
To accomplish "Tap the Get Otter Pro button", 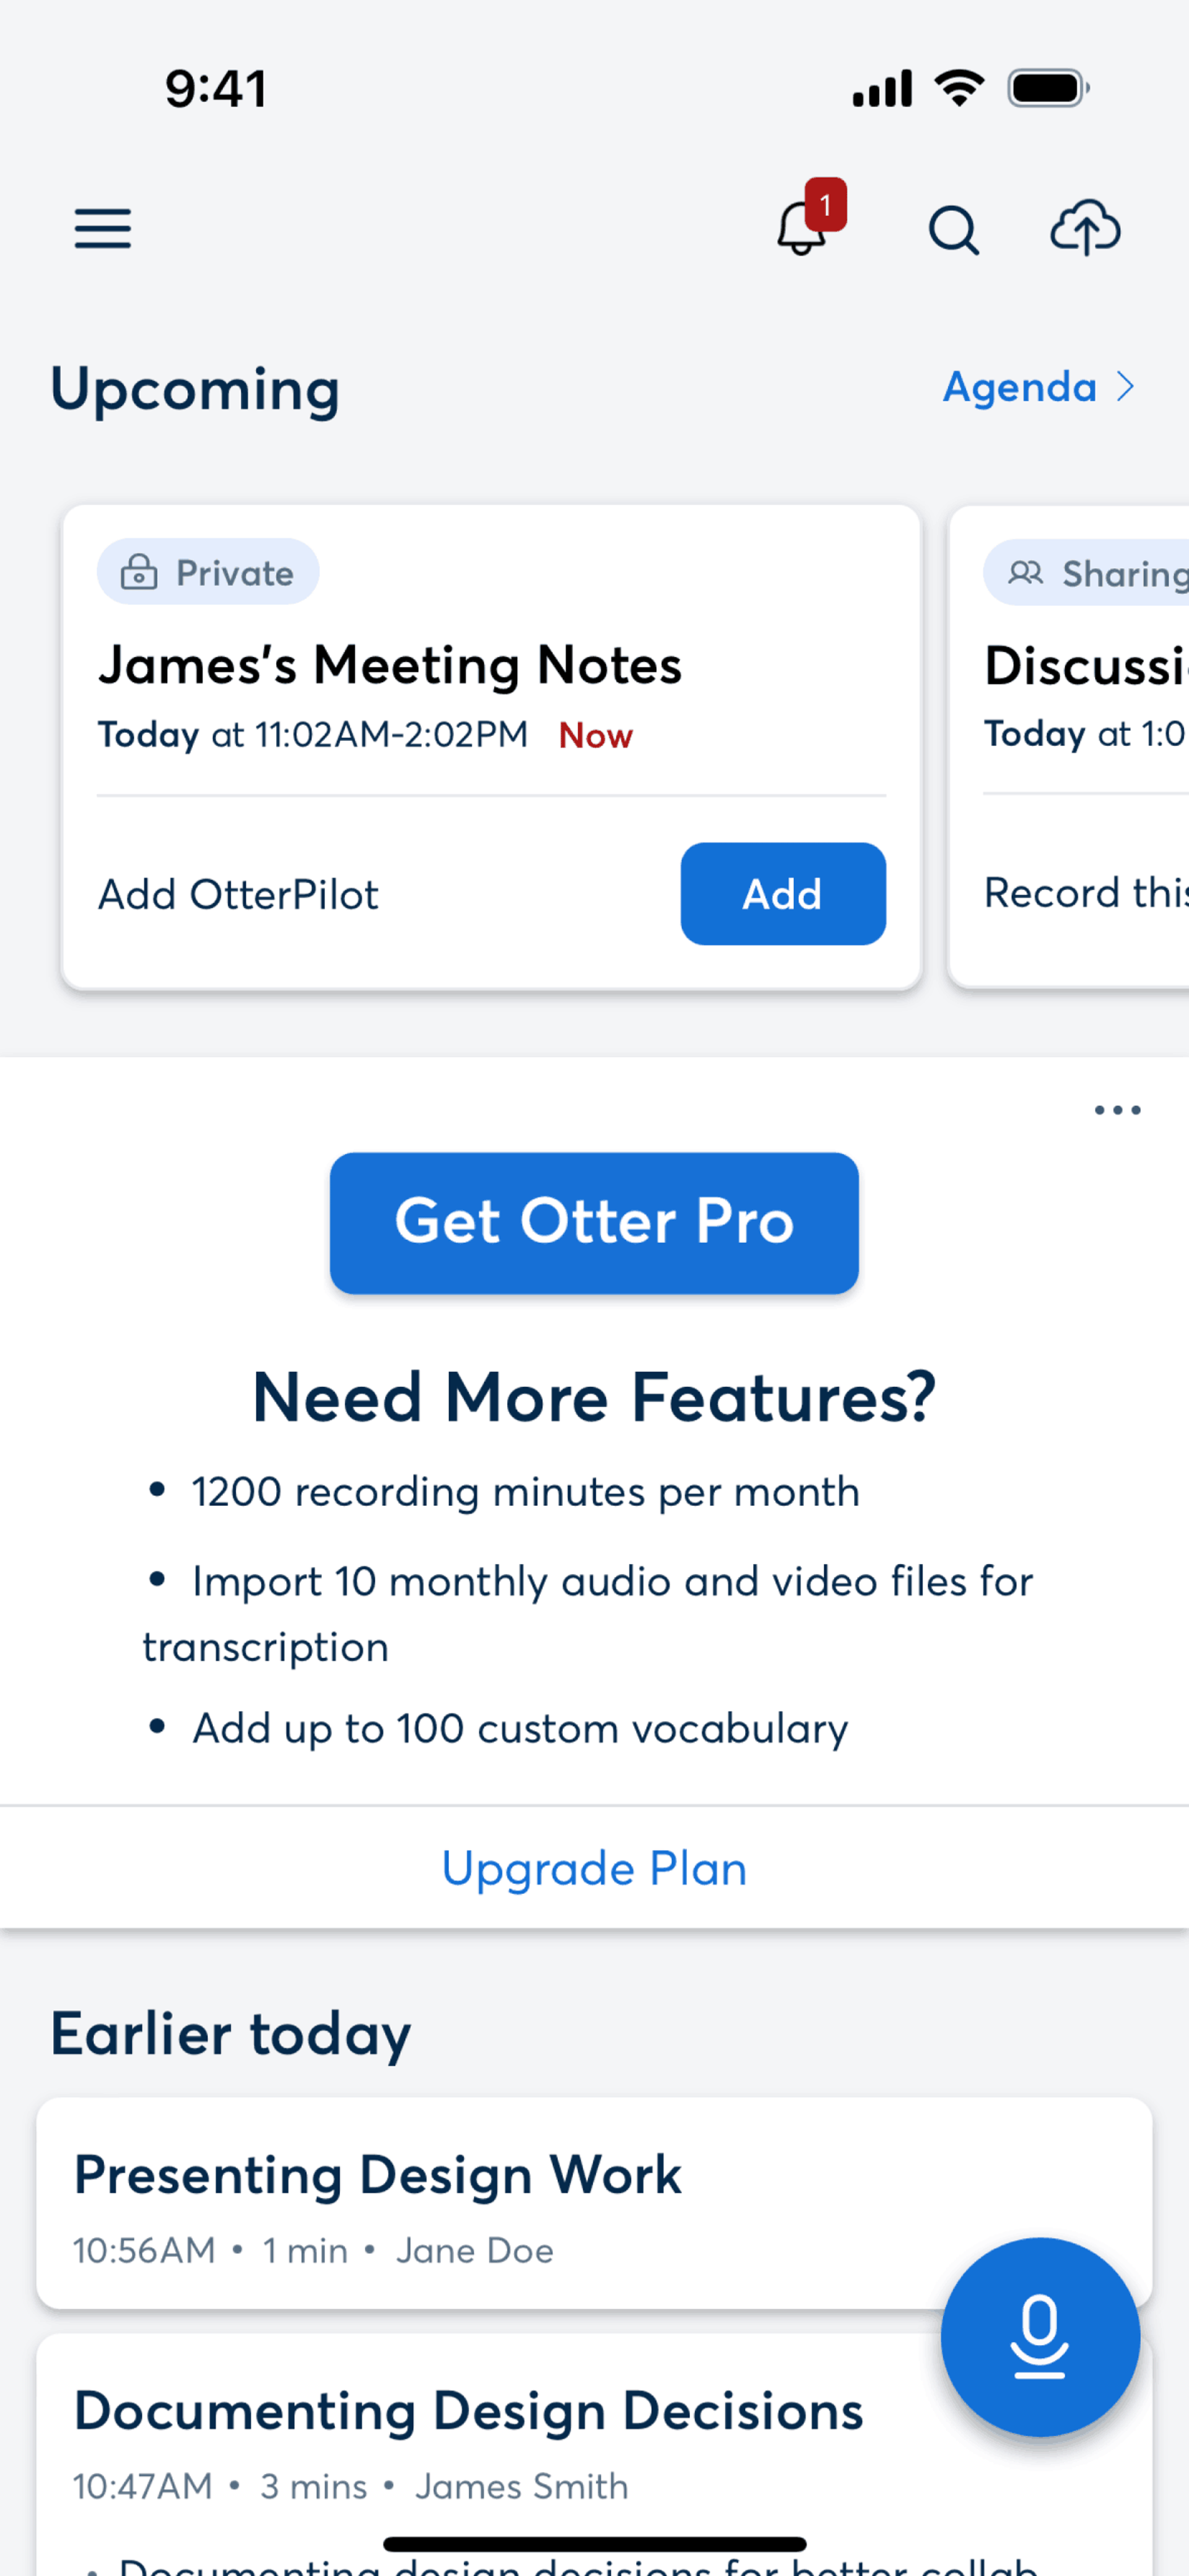I will (594, 1223).
